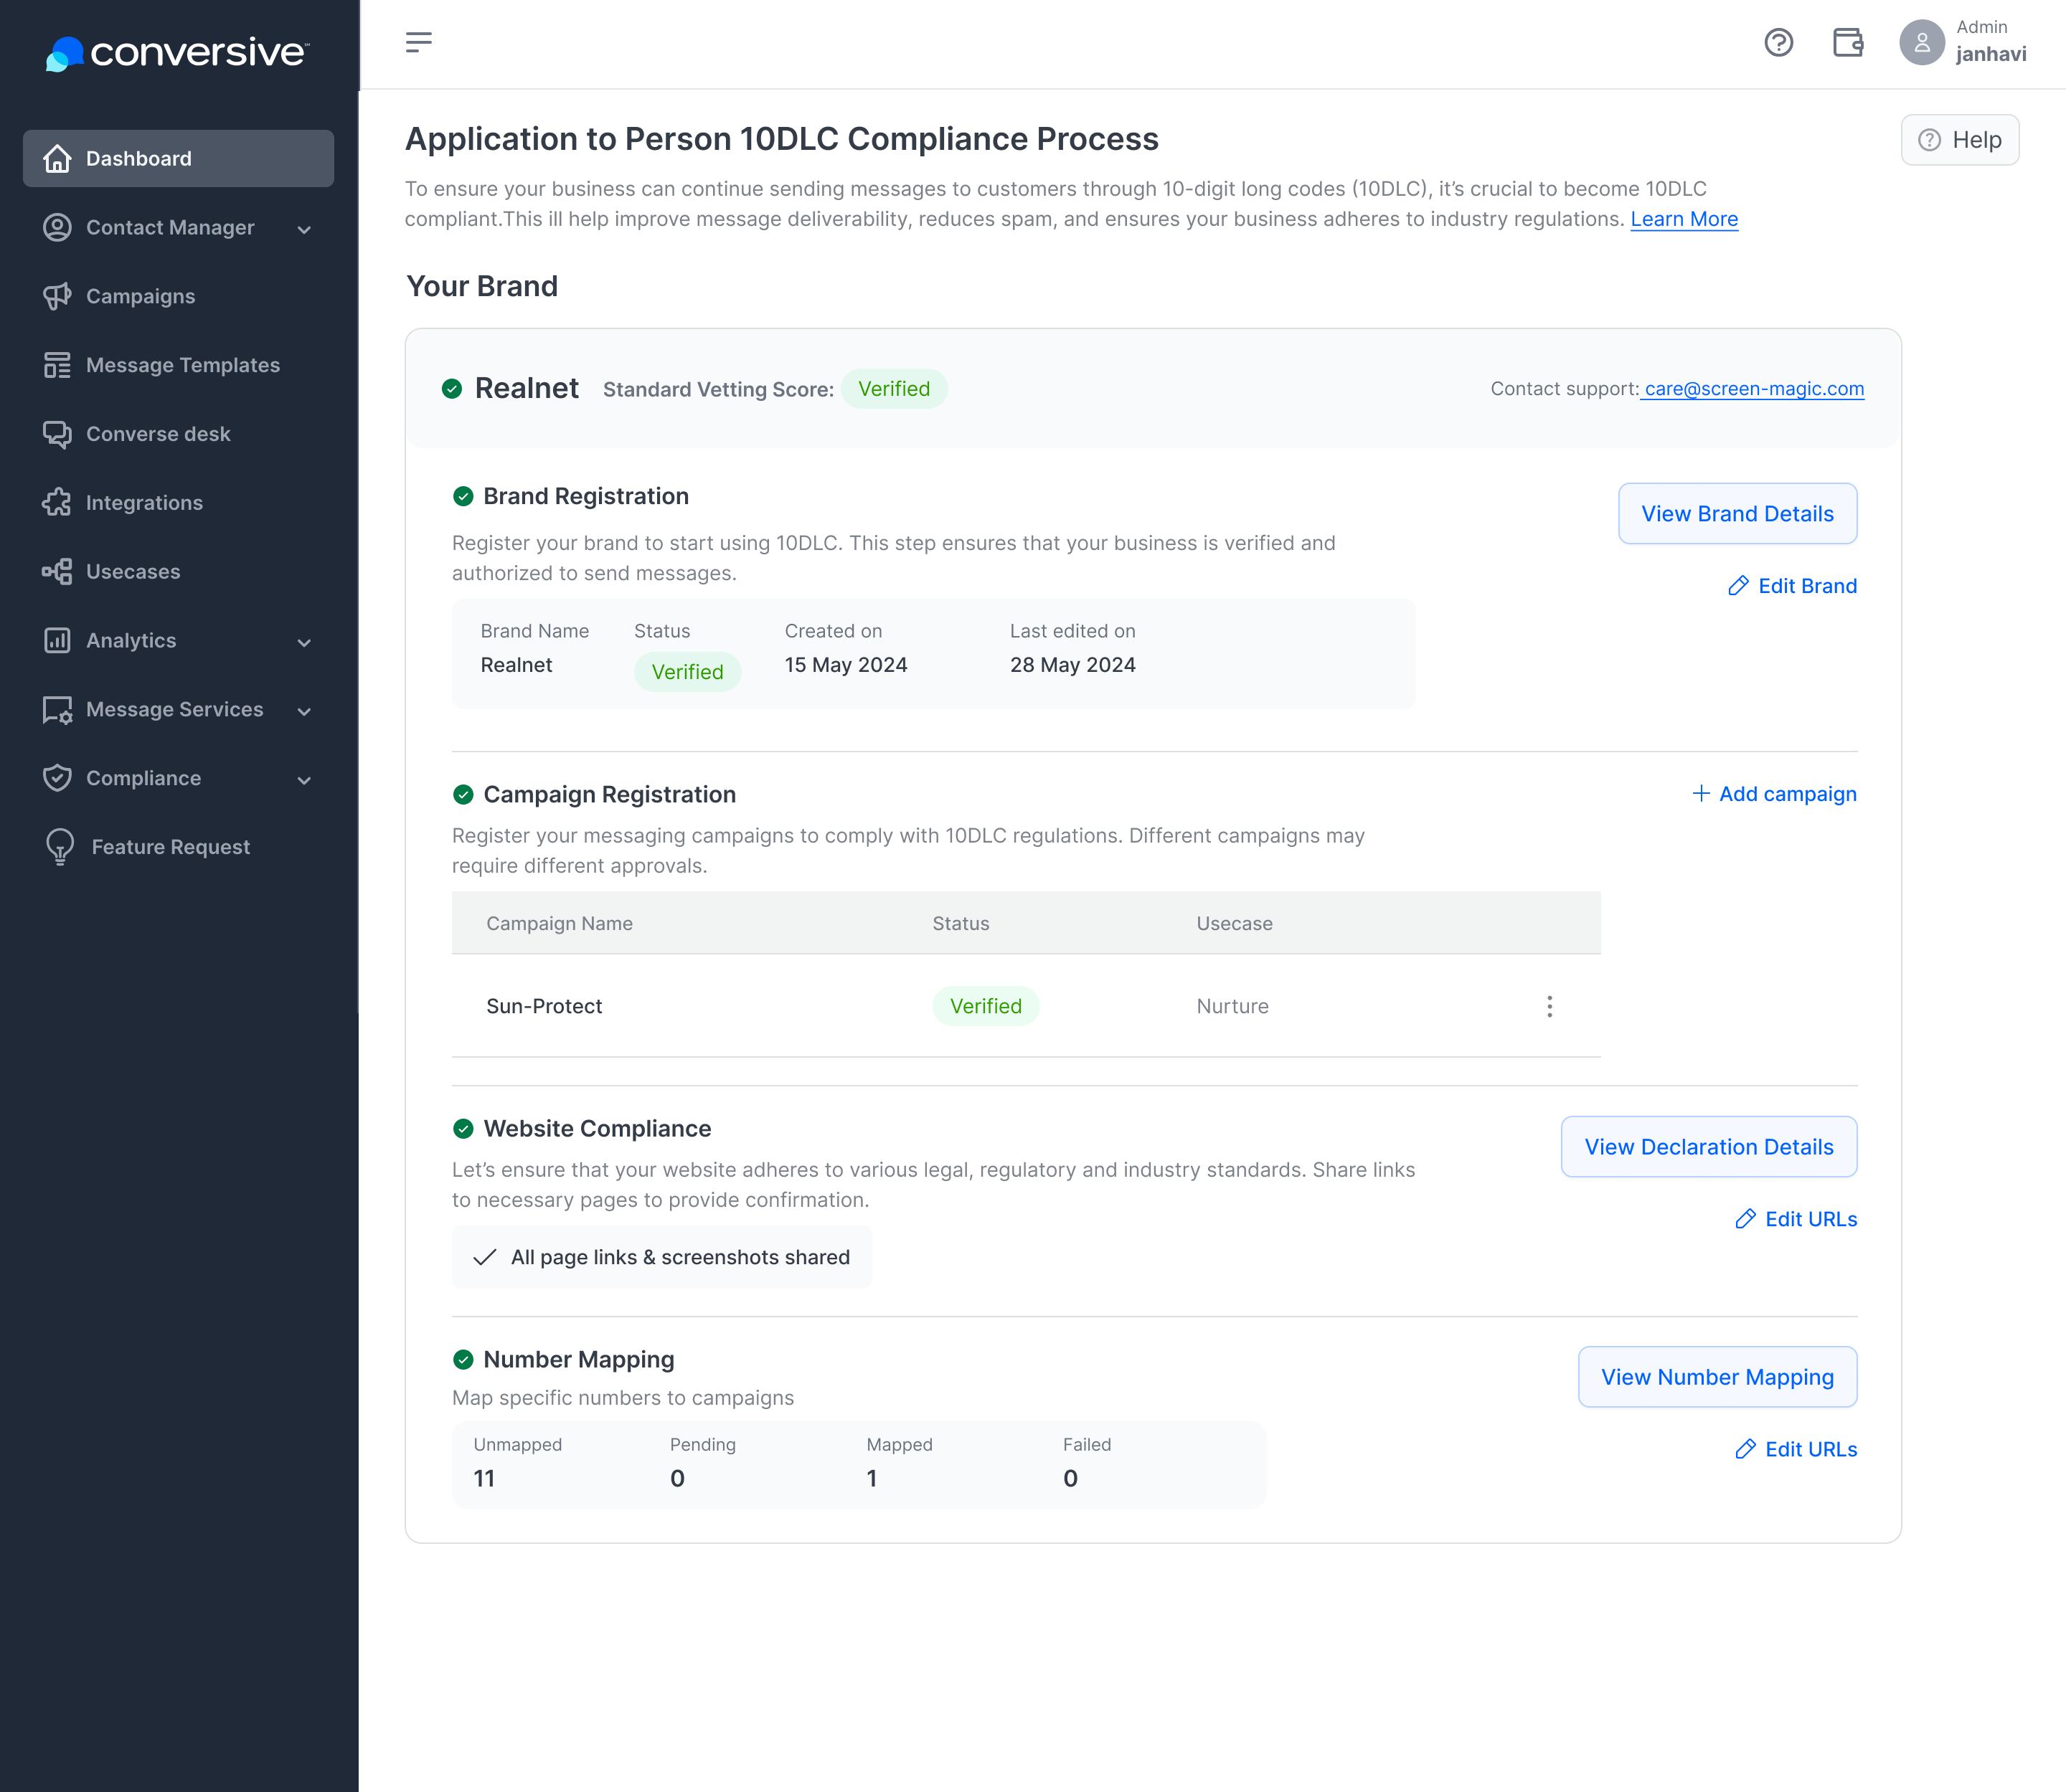Open the help question mark icon in header
2066x1792 pixels.
click(x=1778, y=43)
